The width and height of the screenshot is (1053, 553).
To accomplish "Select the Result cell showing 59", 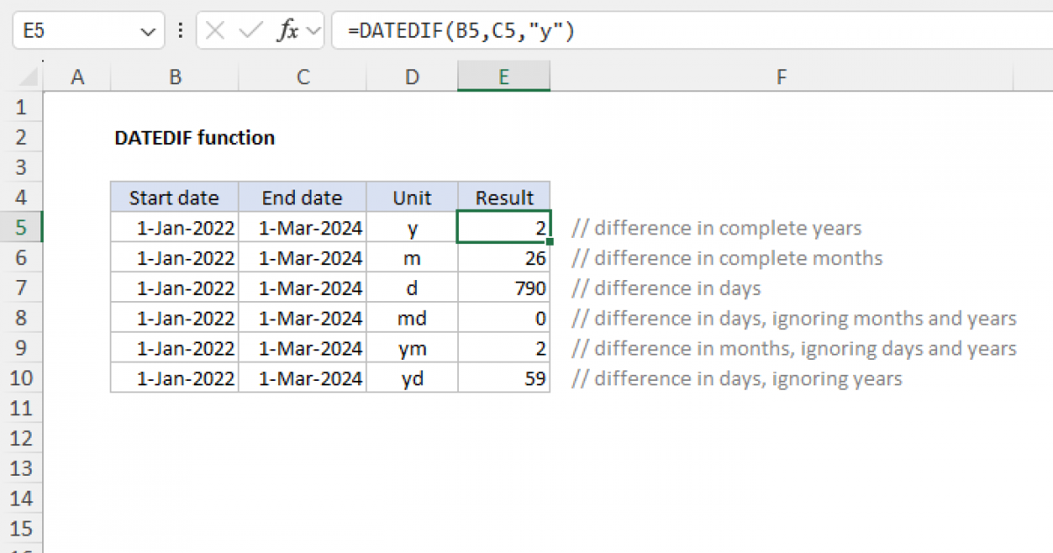I will click(504, 378).
